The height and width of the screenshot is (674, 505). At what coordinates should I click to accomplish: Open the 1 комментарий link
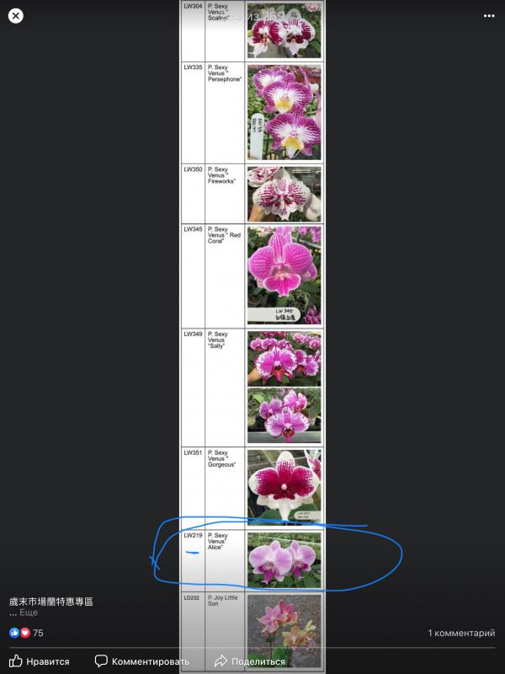click(461, 633)
